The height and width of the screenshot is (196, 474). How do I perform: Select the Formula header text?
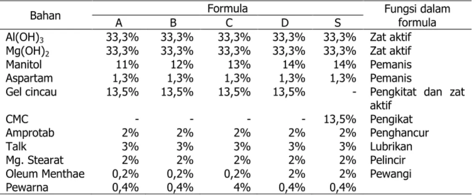(x=227, y=8)
